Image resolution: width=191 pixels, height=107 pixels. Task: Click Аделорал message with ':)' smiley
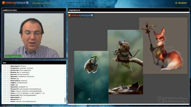(13, 97)
